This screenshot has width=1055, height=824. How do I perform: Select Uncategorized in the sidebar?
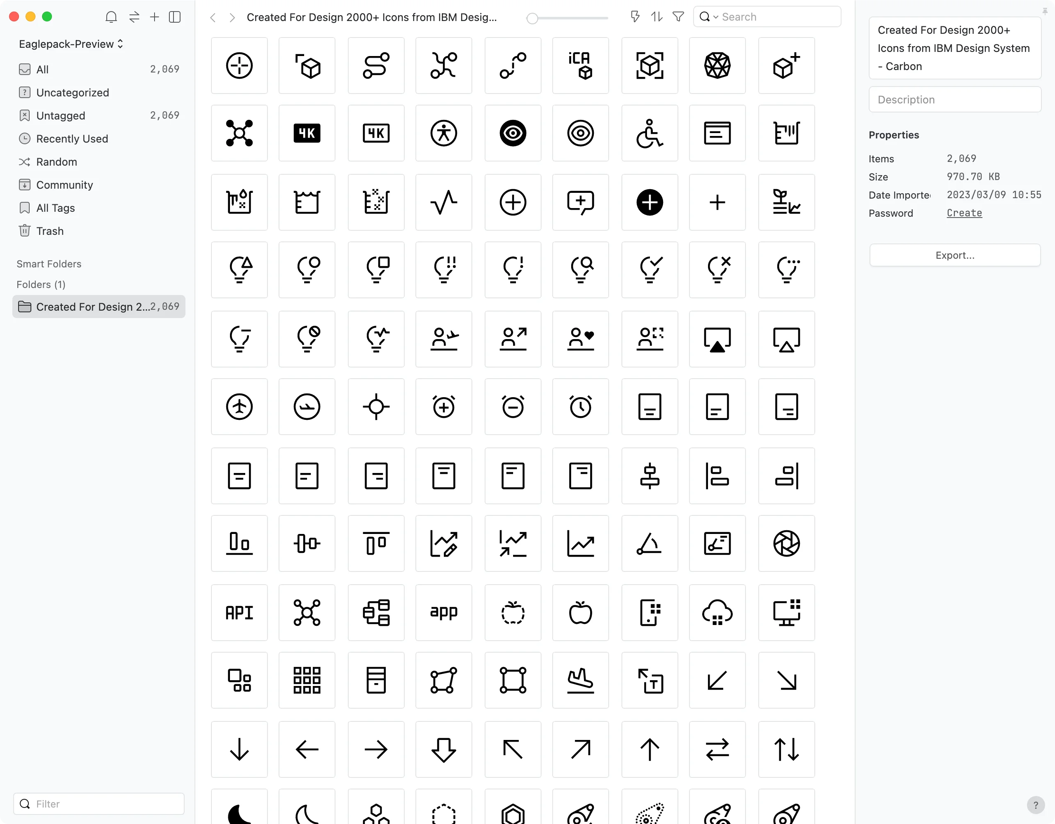(x=98, y=92)
